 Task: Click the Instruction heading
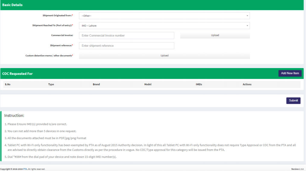(14, 116)
